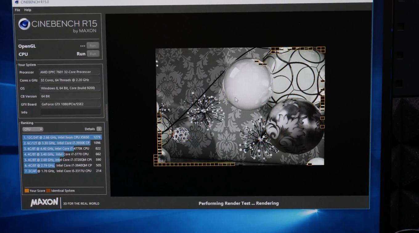Select the Intel Xeon CPU X5650 ranking row
The height and width of the screenshot is (233, 419).
tap(62, 137)
